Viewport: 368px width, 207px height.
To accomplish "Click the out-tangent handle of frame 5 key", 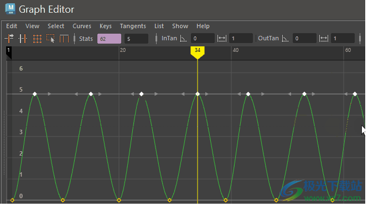I will pos(49,94).
